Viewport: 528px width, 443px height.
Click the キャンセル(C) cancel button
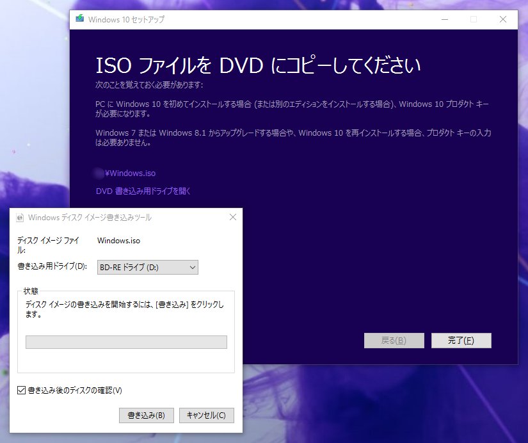207,415
